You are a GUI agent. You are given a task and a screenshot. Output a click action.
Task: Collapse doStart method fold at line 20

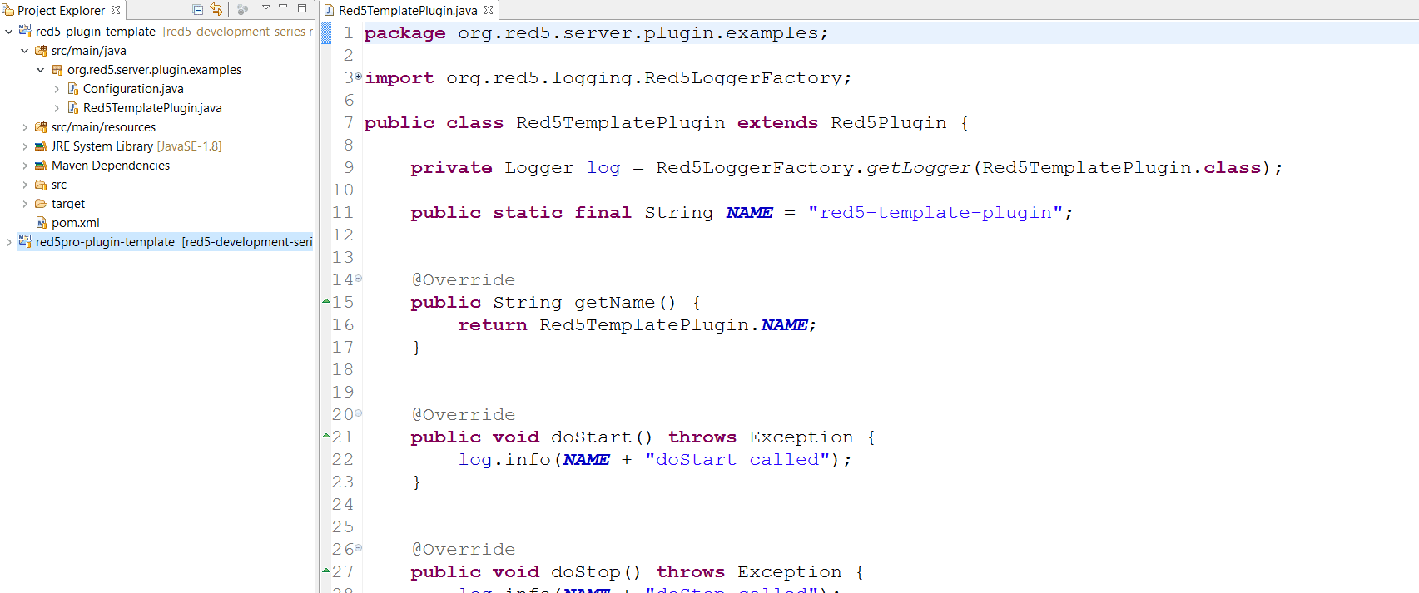click(x=359, y=413)
